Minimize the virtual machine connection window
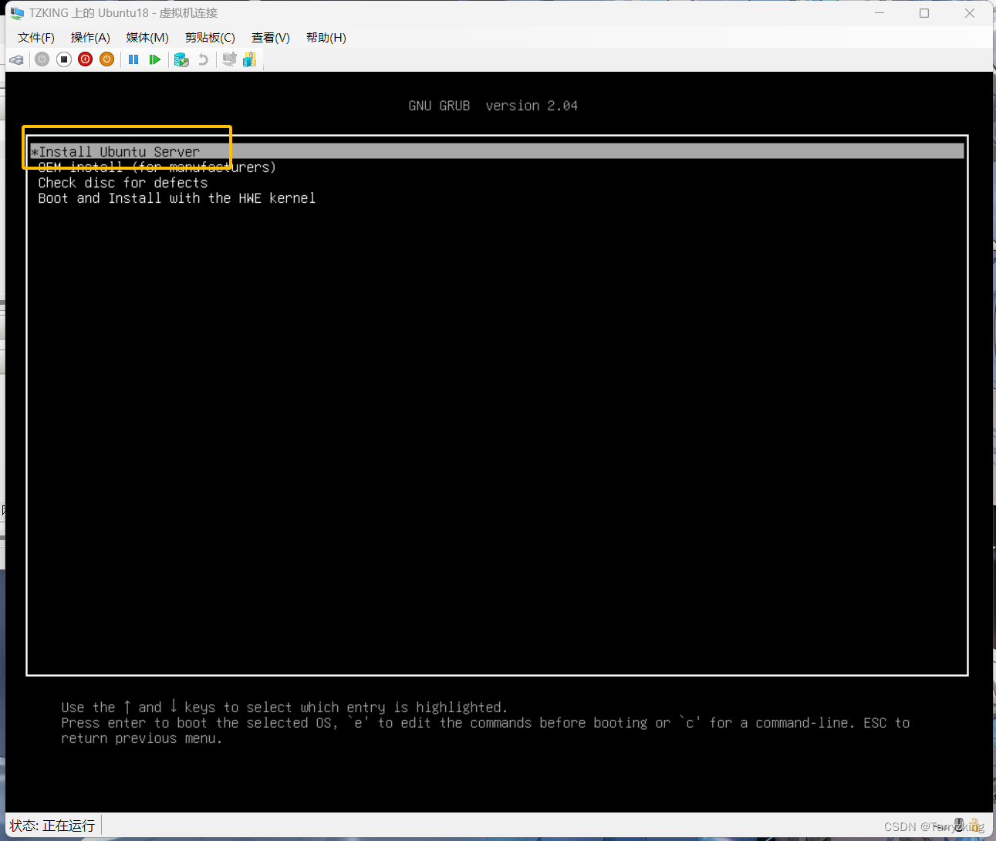This screenshot has width=996, height=841. pyautogui.click(x=880, y=13)
